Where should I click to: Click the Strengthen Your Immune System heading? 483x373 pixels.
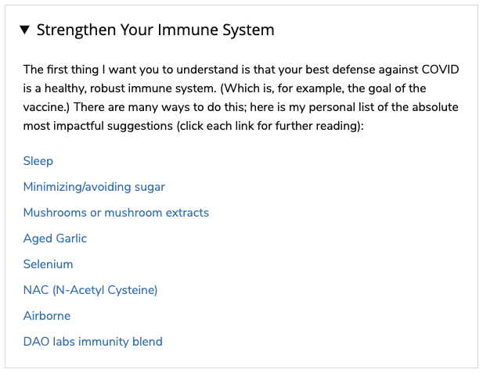pos(155,30)
